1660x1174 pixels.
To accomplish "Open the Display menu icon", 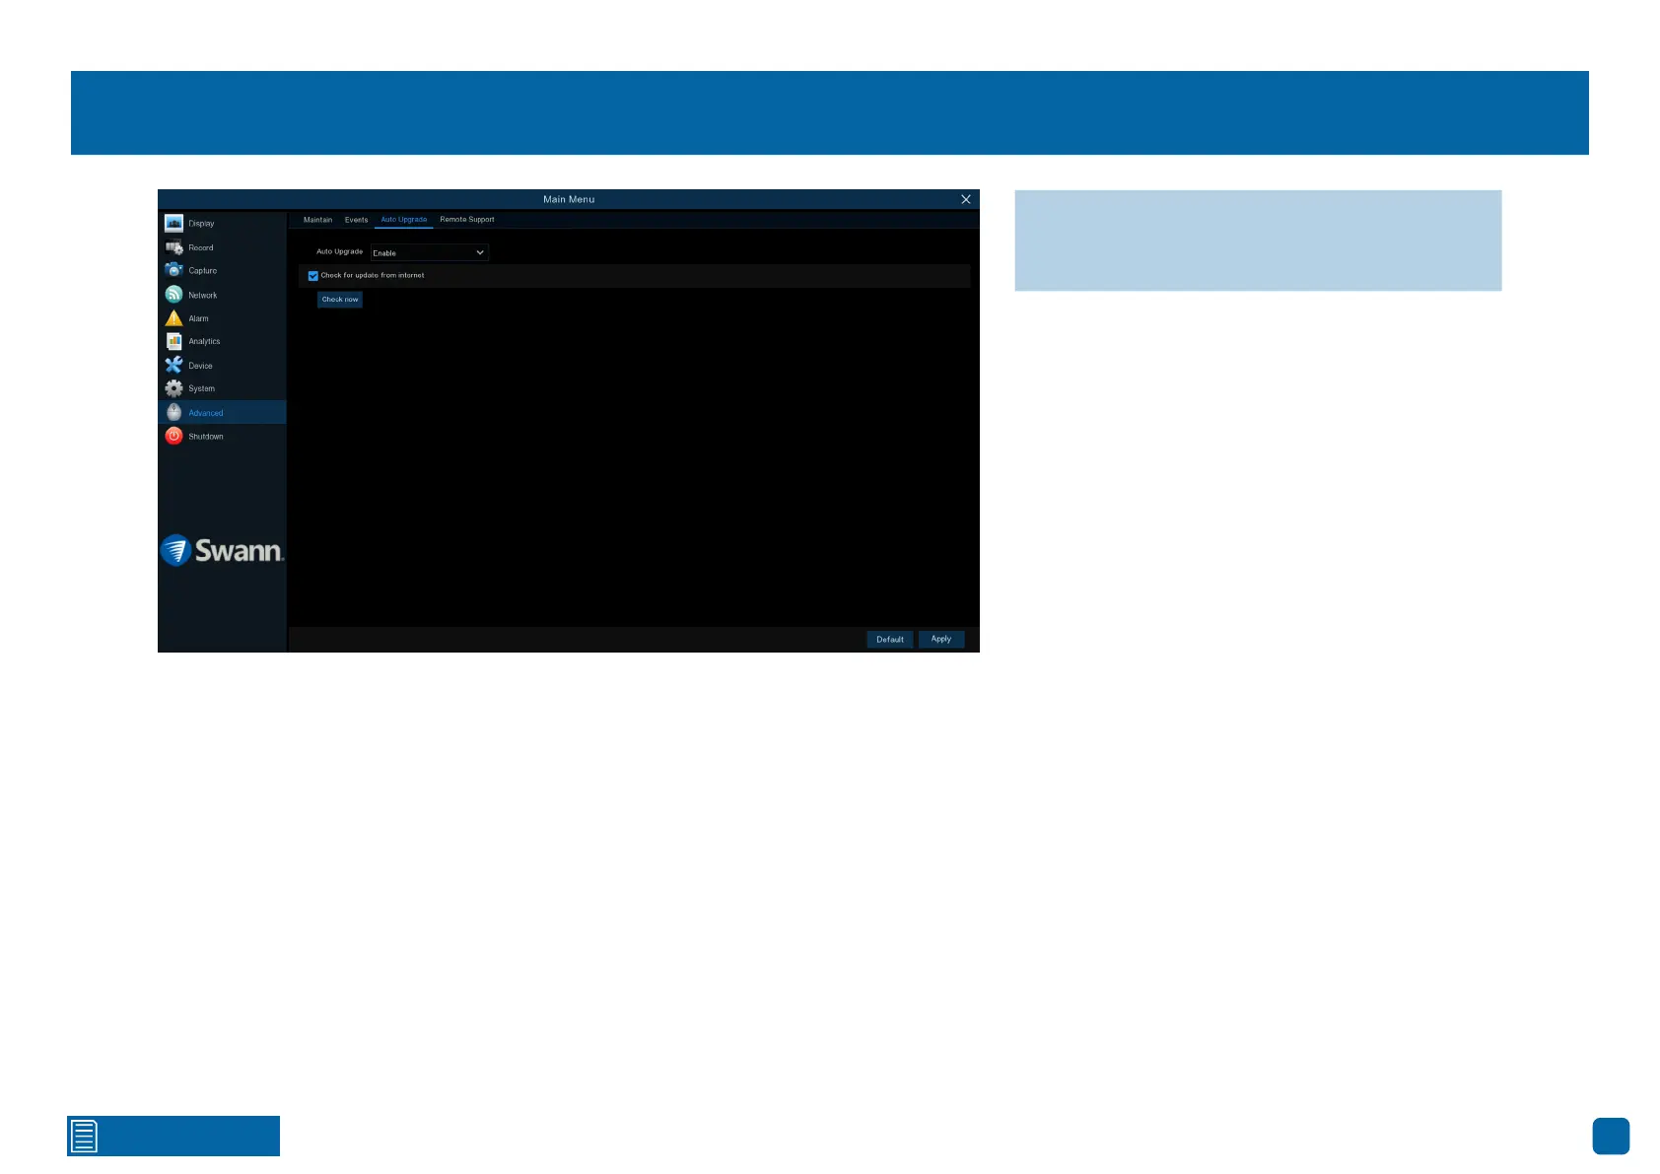I will click(x=174, y=223).
